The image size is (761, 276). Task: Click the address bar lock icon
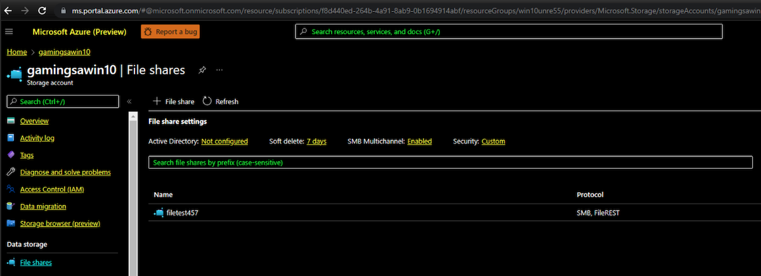(x=64, y=11)
